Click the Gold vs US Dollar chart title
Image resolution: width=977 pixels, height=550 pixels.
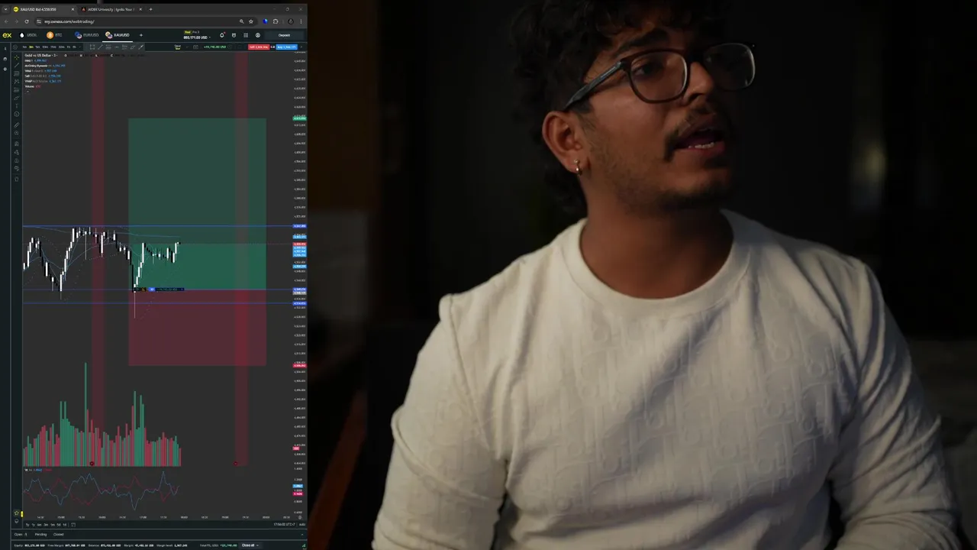click(x=40, y=56)
